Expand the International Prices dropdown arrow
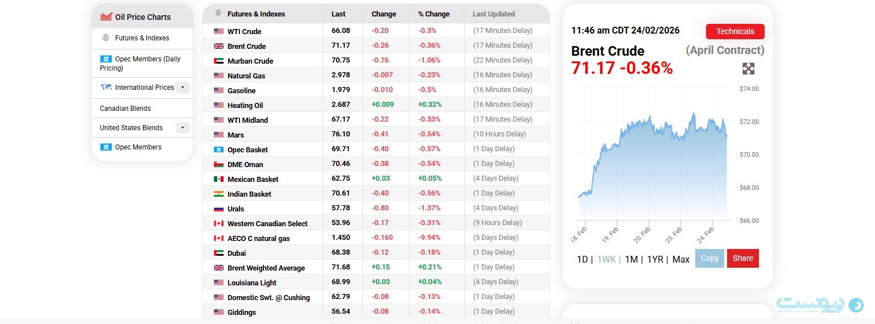Viewport: 875px width, 324px height. pyautogui.click(x=182, y=88)
